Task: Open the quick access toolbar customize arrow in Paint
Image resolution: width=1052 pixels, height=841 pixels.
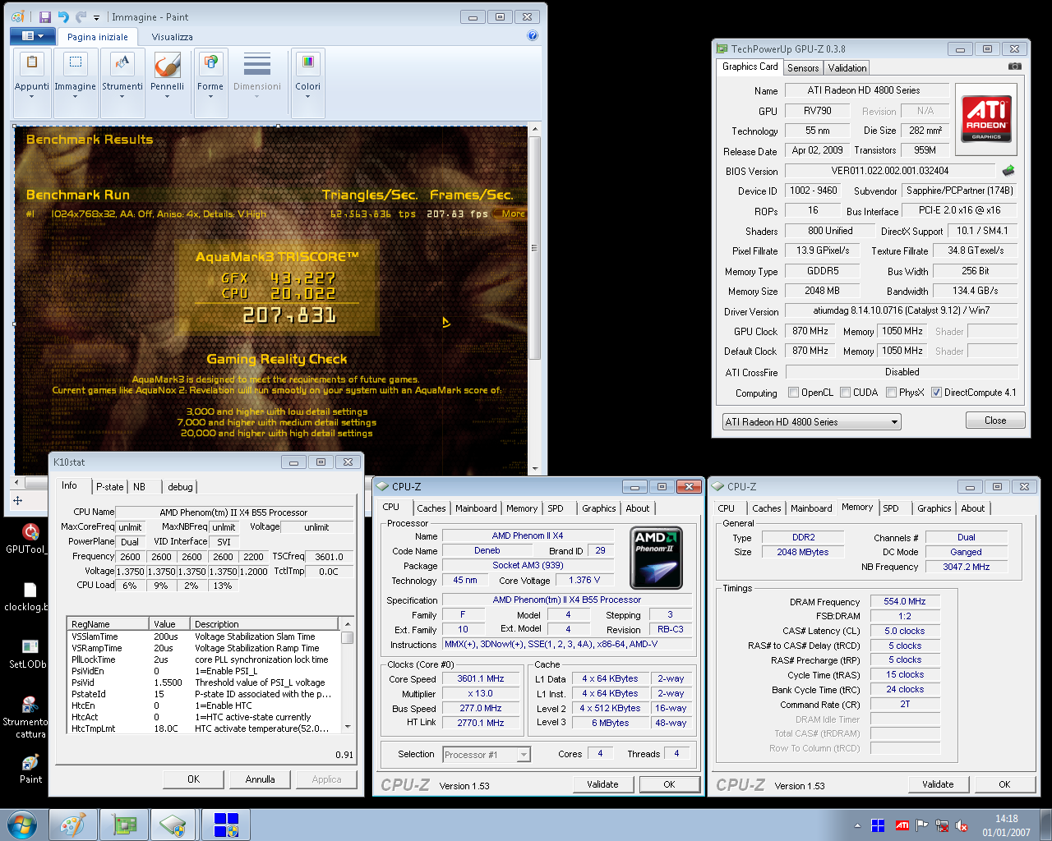Action: (96, 18)
